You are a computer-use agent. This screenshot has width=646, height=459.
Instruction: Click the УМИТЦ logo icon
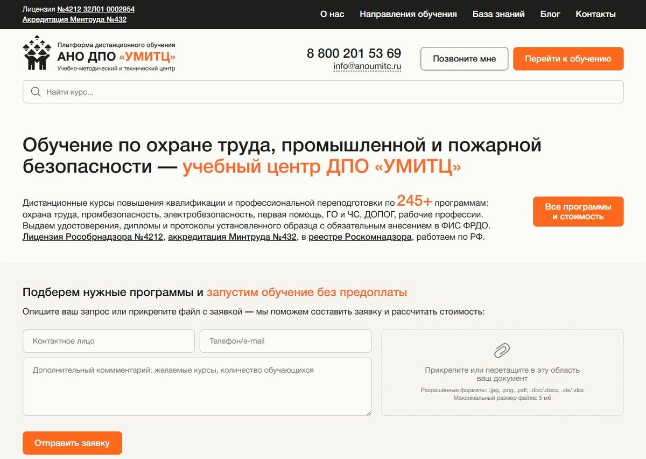[37, 53]
